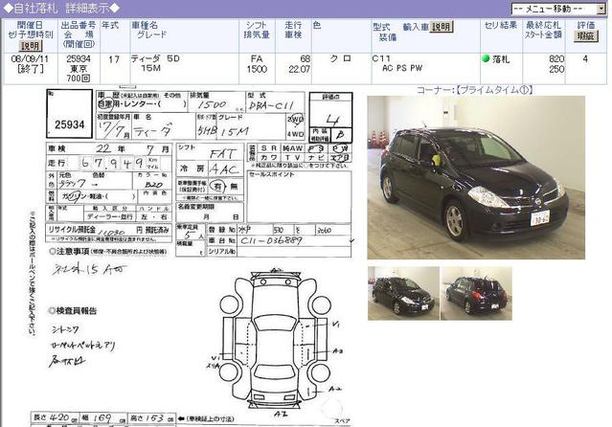Click the コーナー プライムタイム① label
The image size is (612, 427).
[x=475, y=90]
